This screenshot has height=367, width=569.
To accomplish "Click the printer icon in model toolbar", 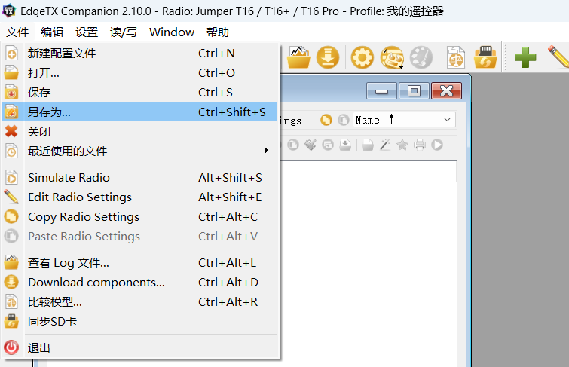I will pos(420,145).
